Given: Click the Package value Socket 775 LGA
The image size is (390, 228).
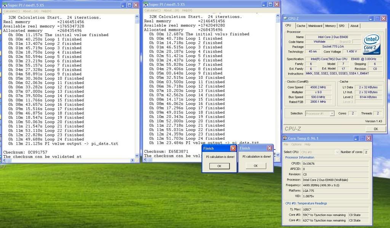Looking at the screenshot, I should tap(333, 47).
